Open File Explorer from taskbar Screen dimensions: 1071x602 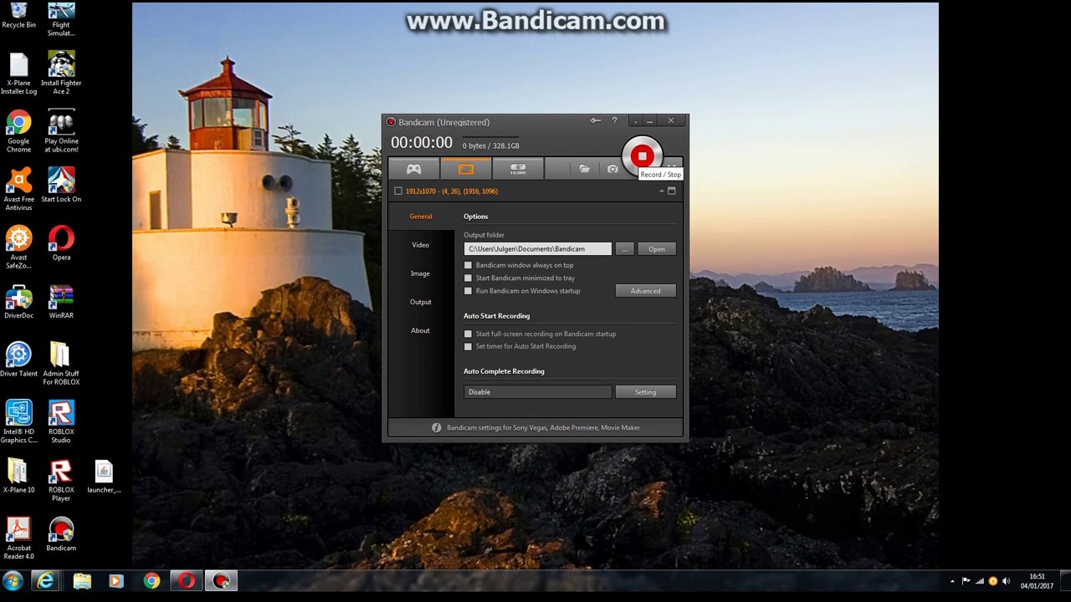click(x=81, y=580)
